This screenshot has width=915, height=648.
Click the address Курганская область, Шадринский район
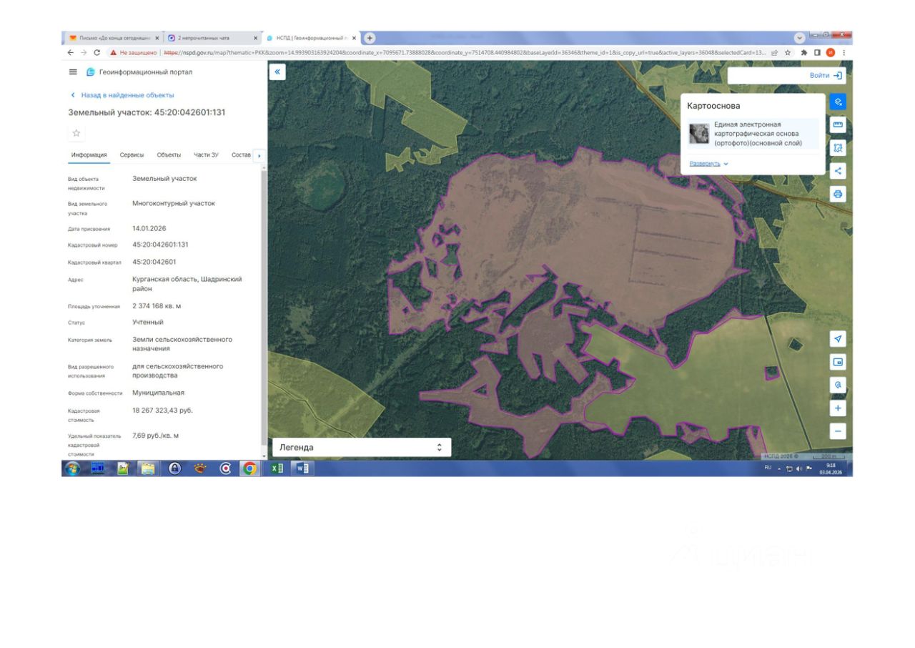point(187,284)
